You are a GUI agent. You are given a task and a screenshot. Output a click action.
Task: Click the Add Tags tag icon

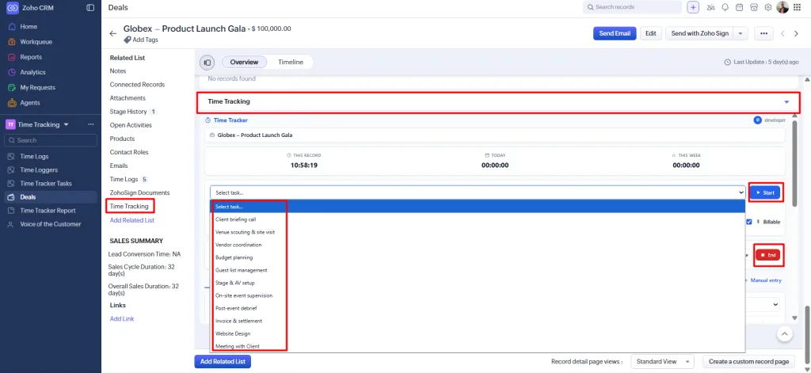[x=128, y=40]
